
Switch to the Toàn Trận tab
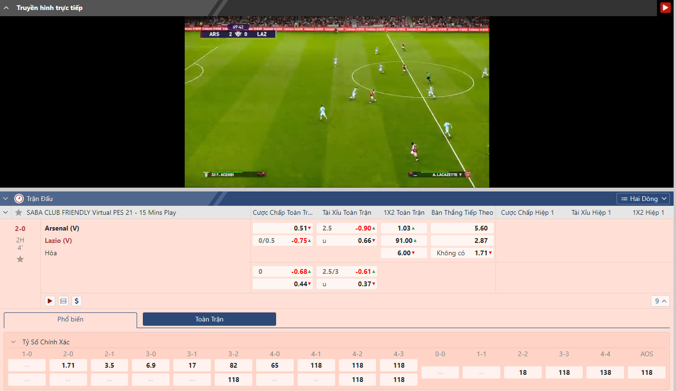(209, 319)
